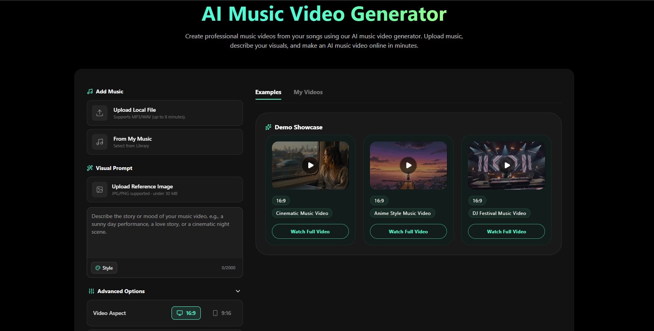Play the DJ Festival Music Video preview

(507, 165)
